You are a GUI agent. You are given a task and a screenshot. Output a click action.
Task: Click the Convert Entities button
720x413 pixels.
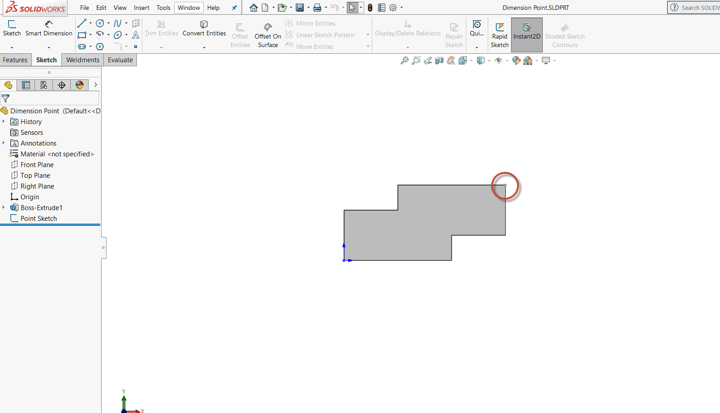coord(204,29)
